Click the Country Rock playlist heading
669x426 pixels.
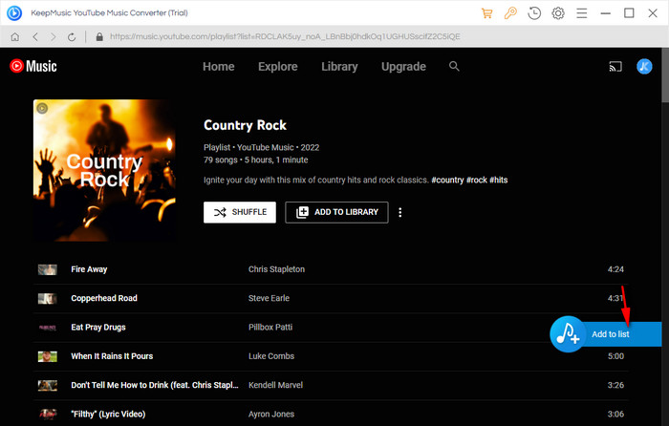pyautogui.click(x=245, y=125)
